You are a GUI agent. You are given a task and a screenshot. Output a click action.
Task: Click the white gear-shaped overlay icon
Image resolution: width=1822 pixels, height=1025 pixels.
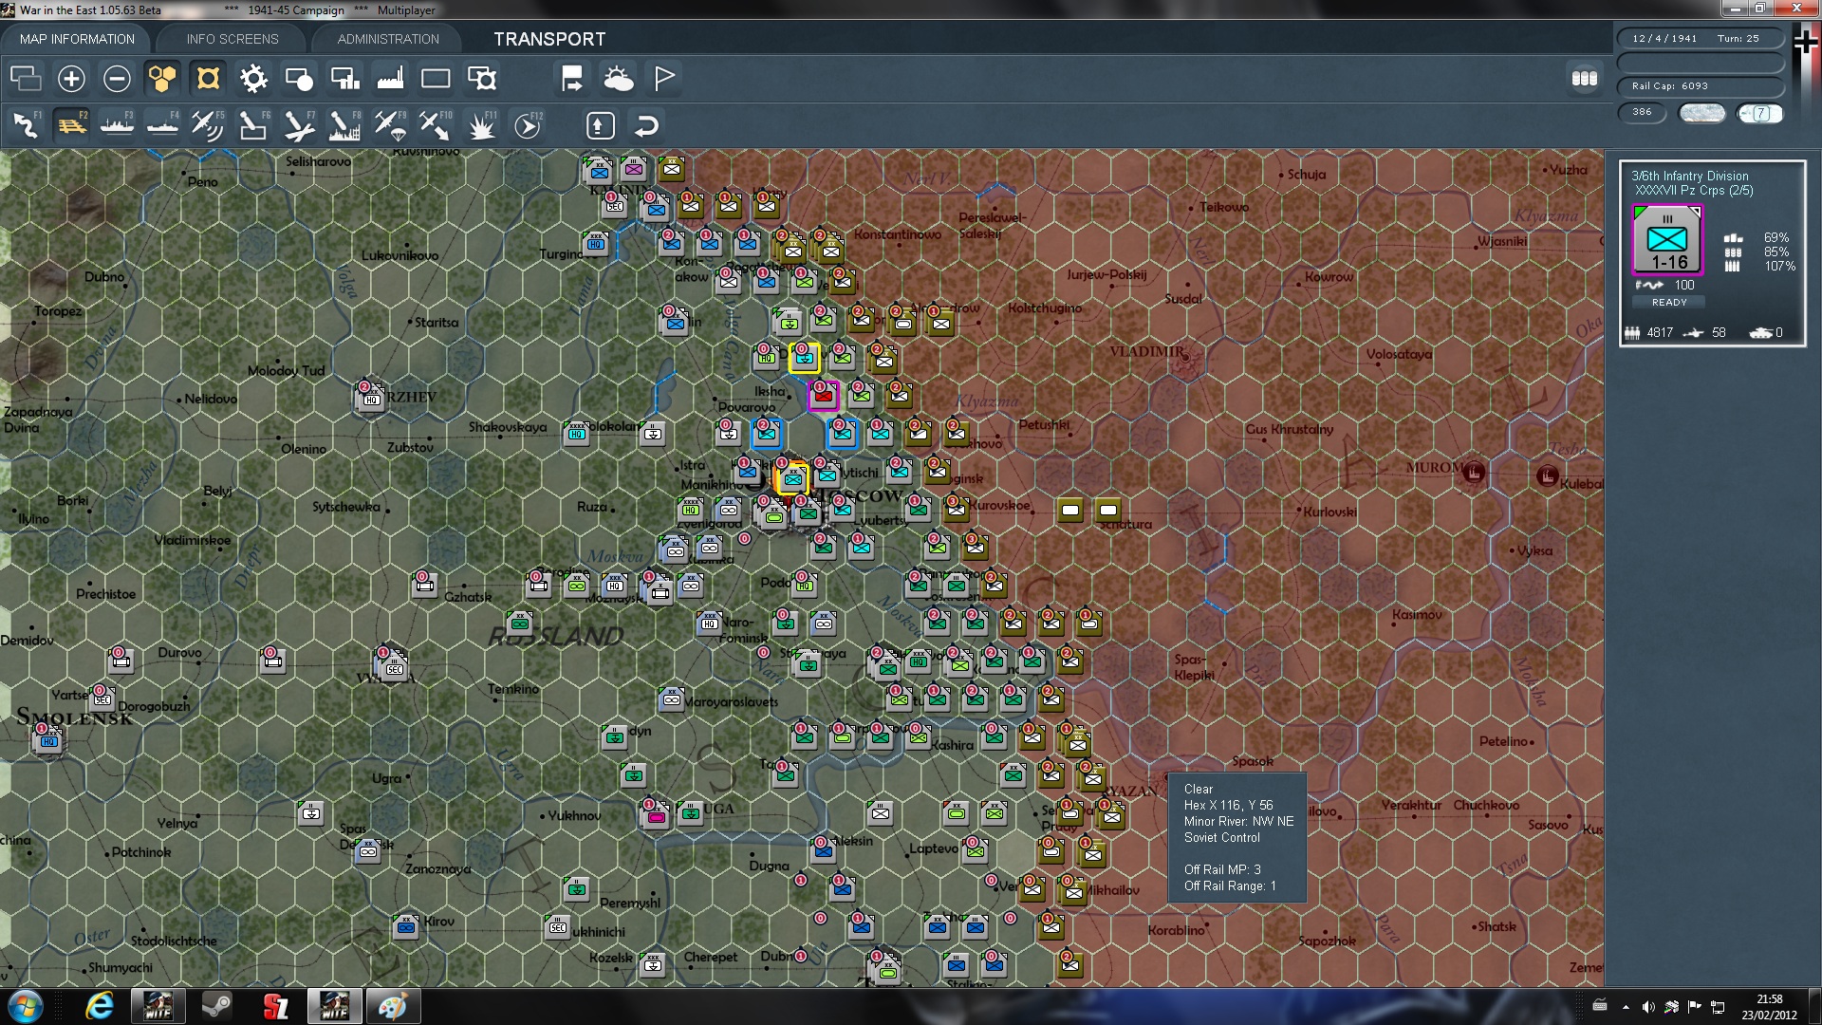pyautogui.click(x=253, y=79)
